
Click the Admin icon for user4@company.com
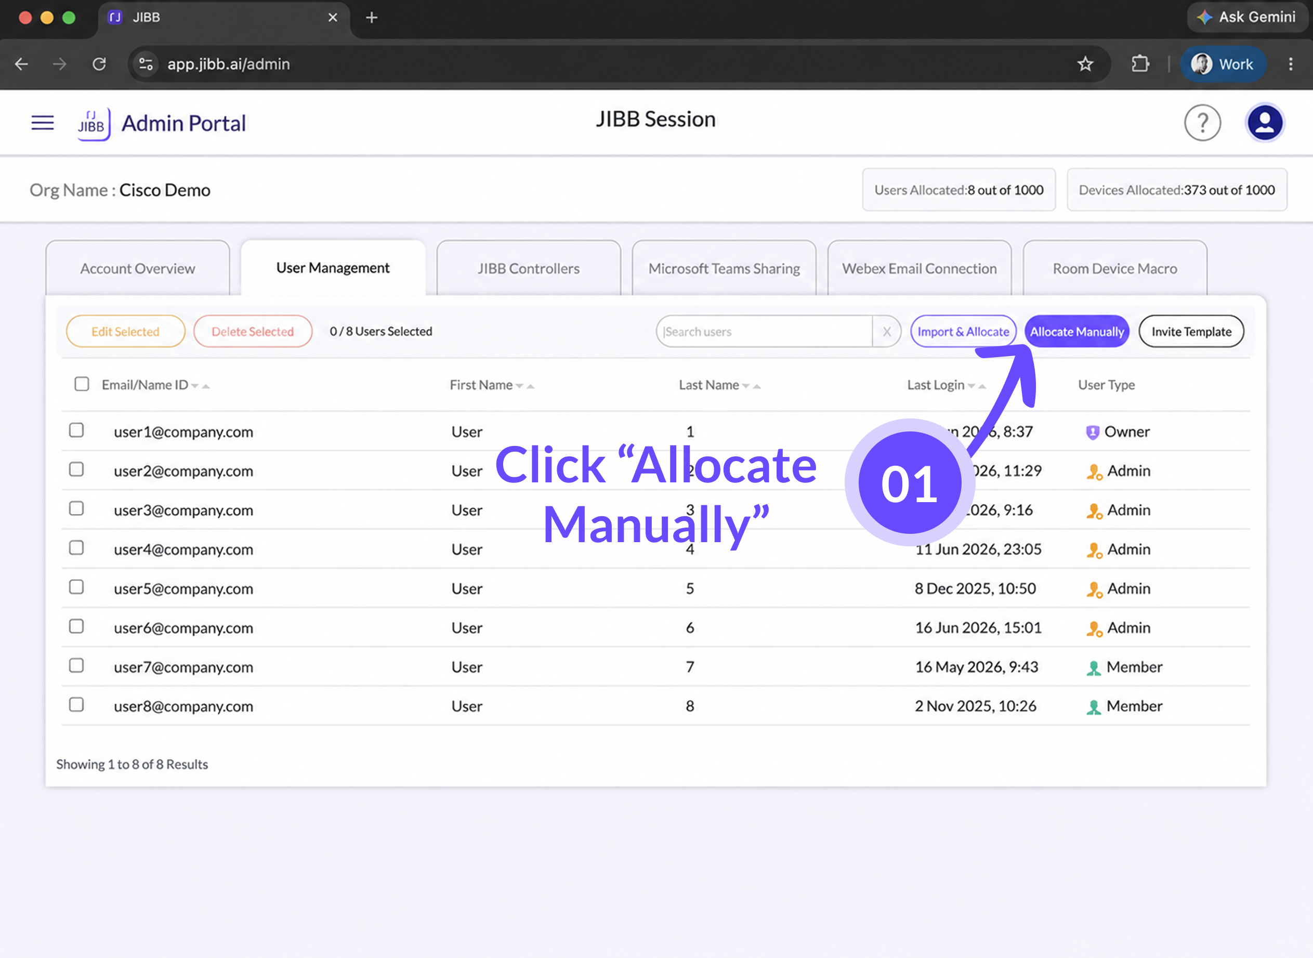[1094, 550]
